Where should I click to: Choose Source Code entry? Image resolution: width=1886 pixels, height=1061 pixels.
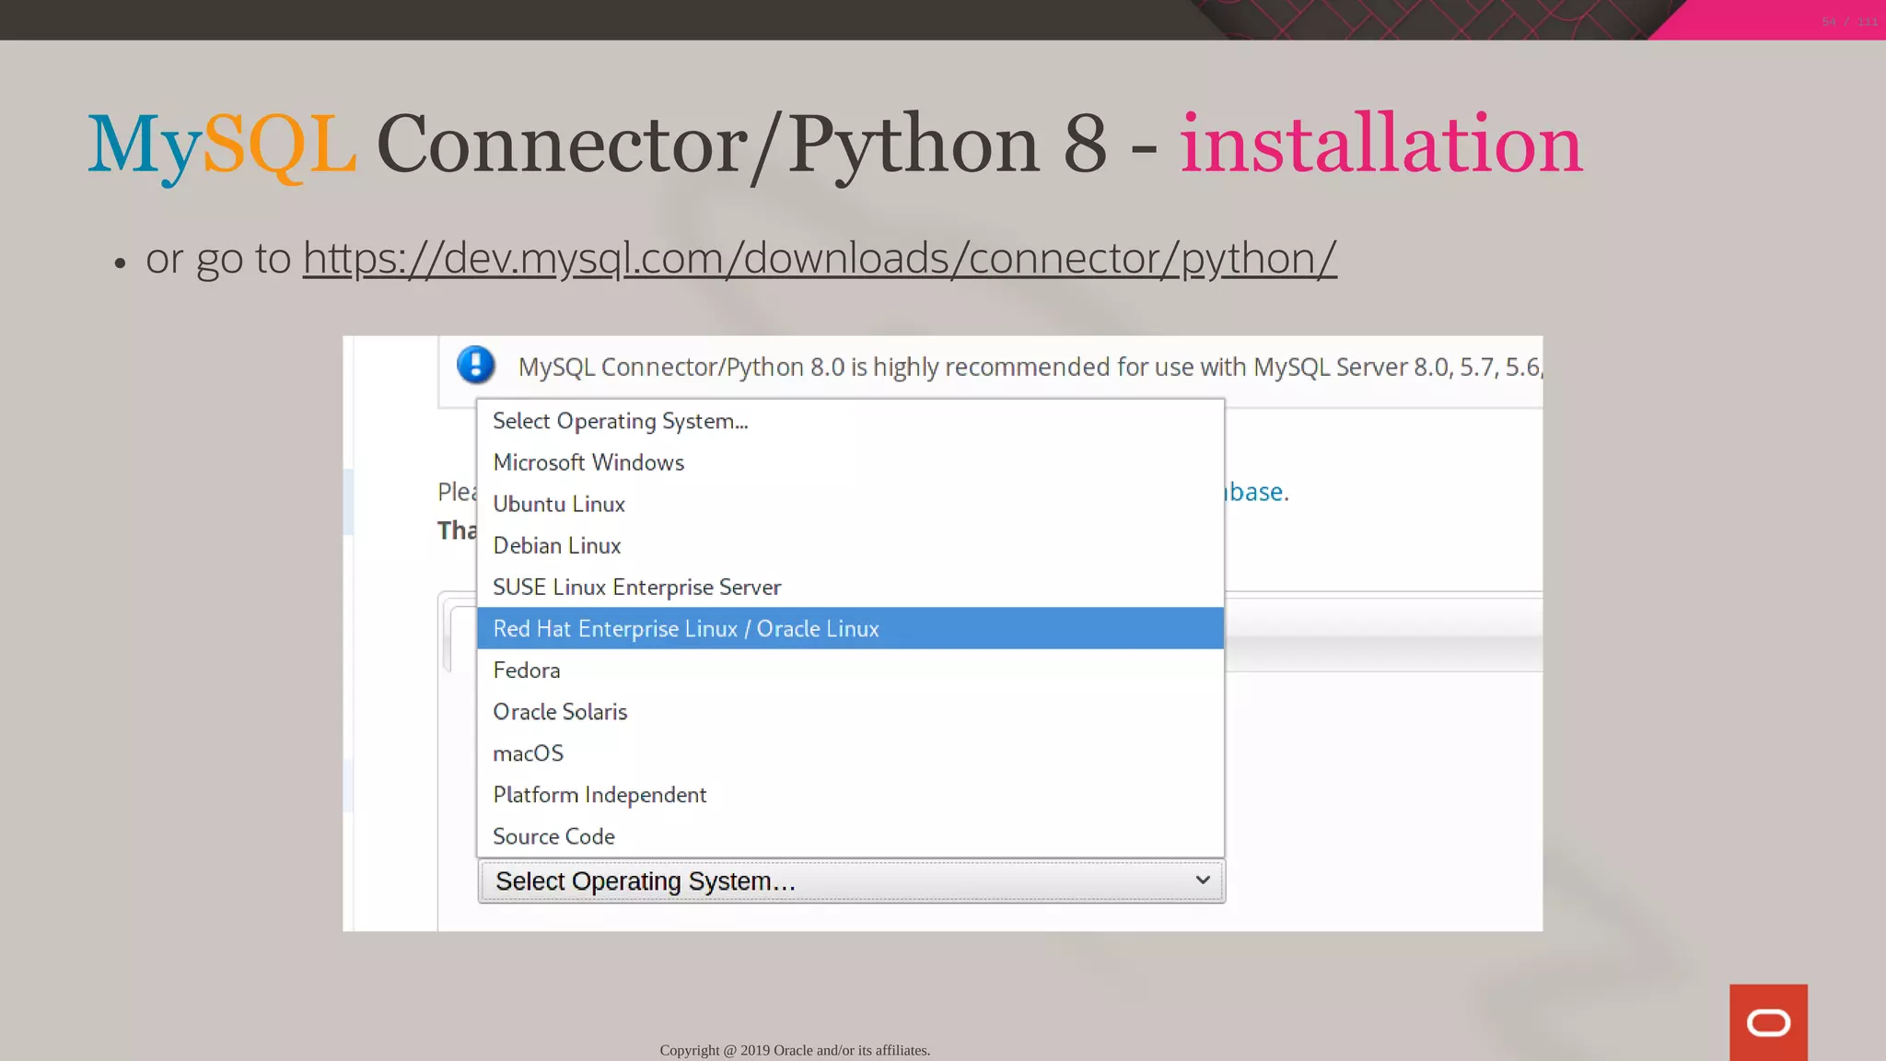pyautogui.click(x=553, y=836)
